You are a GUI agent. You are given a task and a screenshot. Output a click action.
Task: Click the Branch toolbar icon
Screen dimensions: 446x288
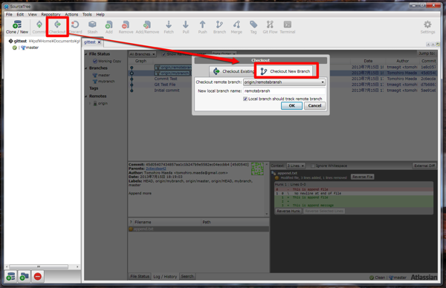tap(219, 27)
